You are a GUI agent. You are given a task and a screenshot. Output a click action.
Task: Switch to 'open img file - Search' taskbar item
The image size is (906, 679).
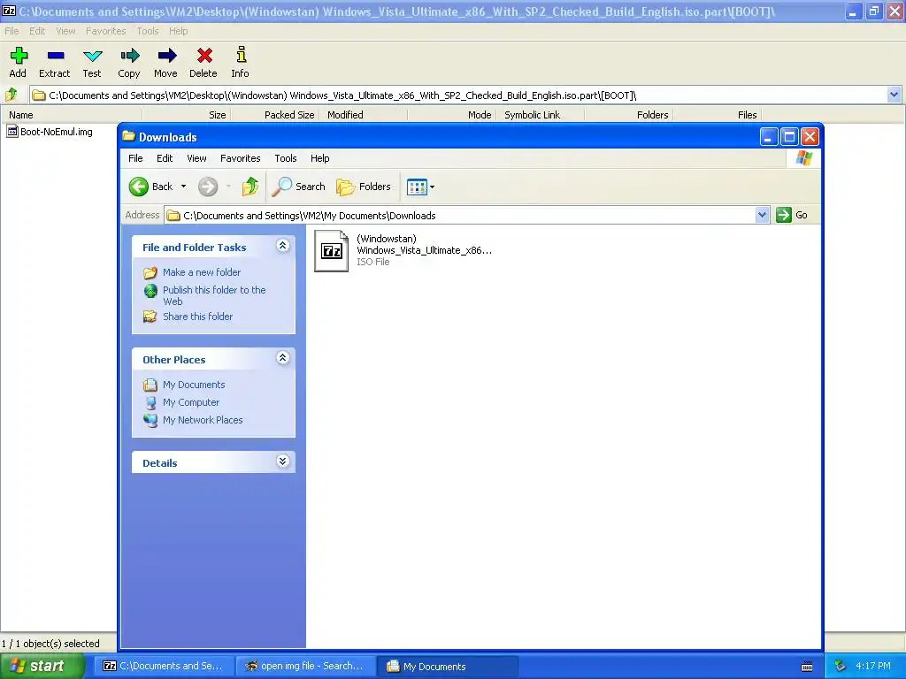(304, 666)
